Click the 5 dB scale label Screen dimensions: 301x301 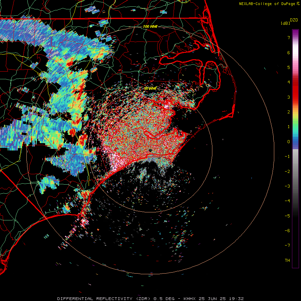click(289, 67)
